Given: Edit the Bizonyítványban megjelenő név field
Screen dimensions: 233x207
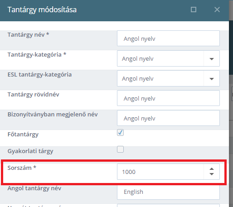Looking at the screenshot, I should click(x=168, y=118).
